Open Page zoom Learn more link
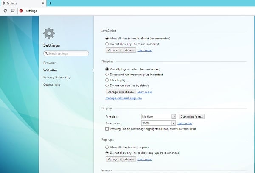 tap(184, 123)
